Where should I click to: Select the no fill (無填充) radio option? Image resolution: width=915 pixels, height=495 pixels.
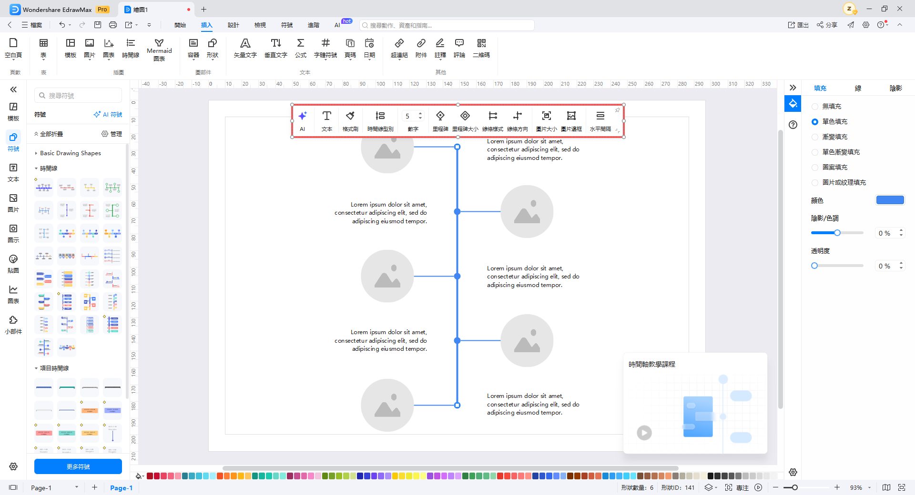point(815,107)
